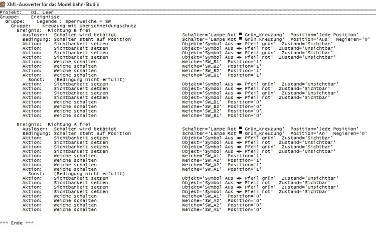The width and height of the screenshot is (376, 233).
Task: Click group 'Kreuzung mit Überschneidungschutz'
Action: point(73,26)
